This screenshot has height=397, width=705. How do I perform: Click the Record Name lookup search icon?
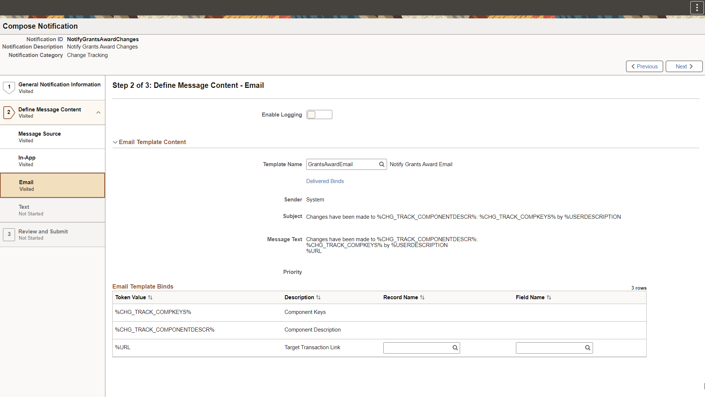click(x=455, y=348)
